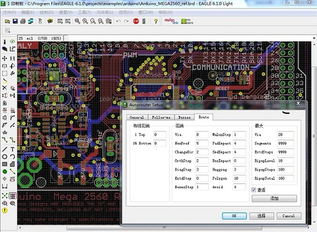Run a ULP program with the ULP icon
Image resolution: width=317 pixels, height=232 pixels.
(68, 21)
